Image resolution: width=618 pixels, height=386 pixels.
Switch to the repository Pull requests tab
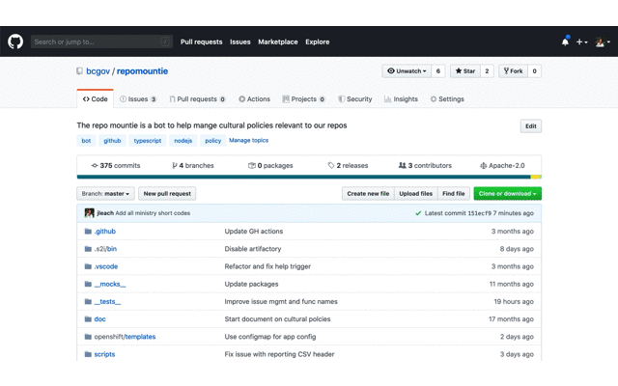[x=197, y=98]
